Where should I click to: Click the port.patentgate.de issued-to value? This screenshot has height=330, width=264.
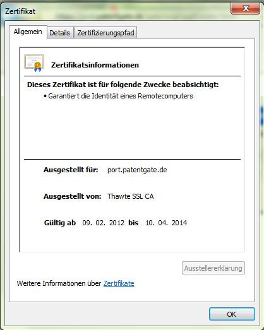click(x=137, y=170)
